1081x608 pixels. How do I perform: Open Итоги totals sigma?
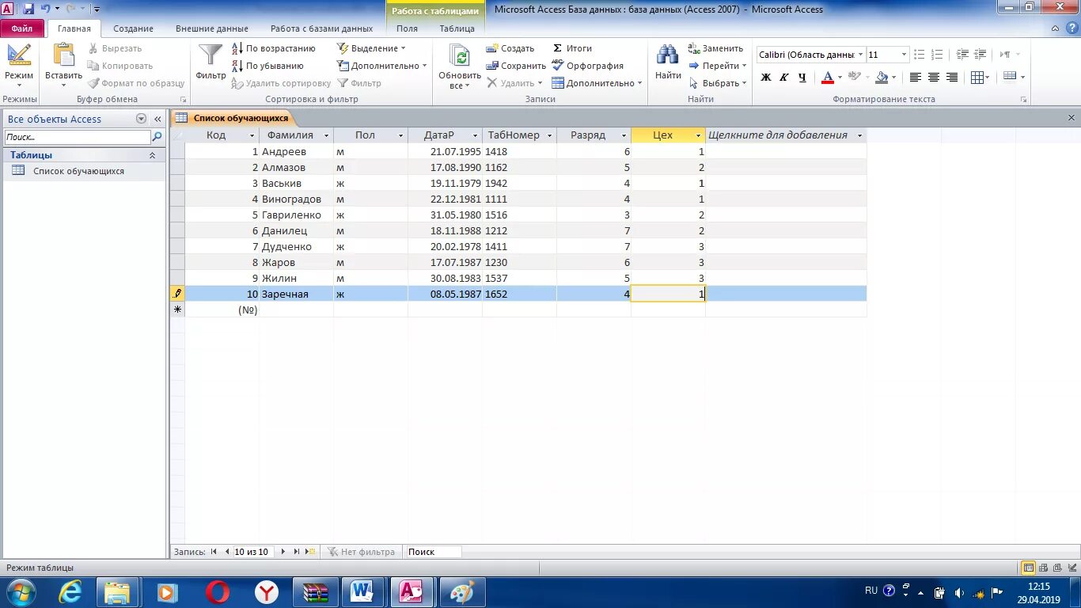pyautogui.click(x=572, y=48)
